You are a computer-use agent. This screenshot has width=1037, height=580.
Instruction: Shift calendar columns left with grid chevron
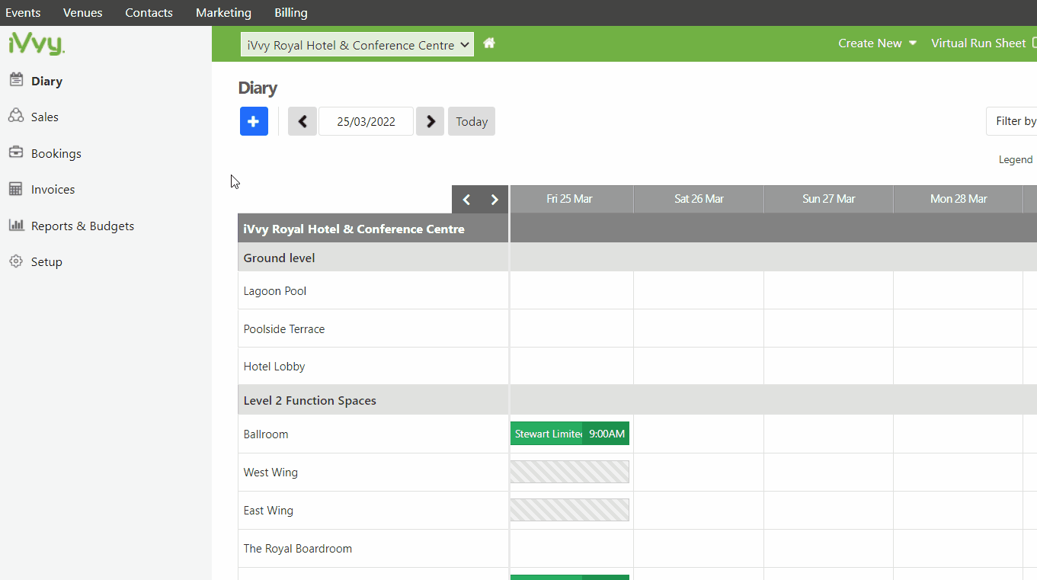pyautogui.click(x=466, y=200)
